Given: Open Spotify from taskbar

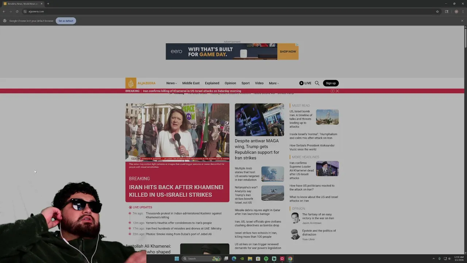Looking at the screenshot, I should pos(266,259).
